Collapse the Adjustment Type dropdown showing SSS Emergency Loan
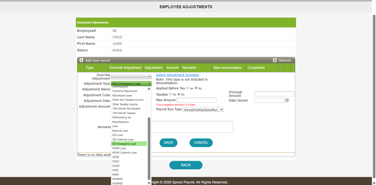Screen dimensions: 376x185 point(131,84)
